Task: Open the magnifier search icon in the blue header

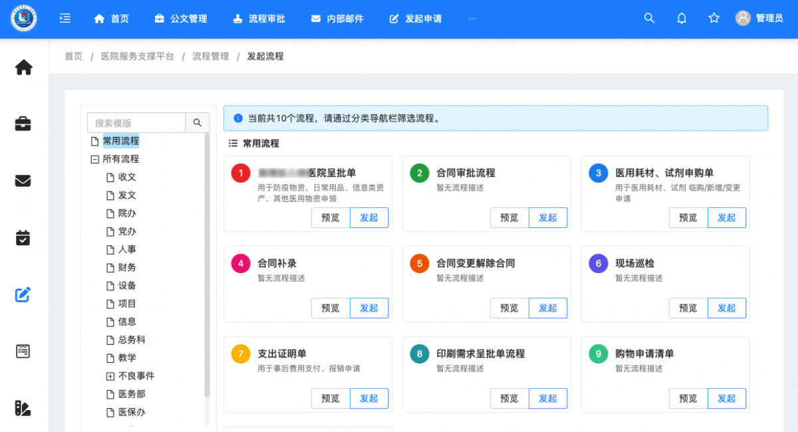Action: point(650,19)
